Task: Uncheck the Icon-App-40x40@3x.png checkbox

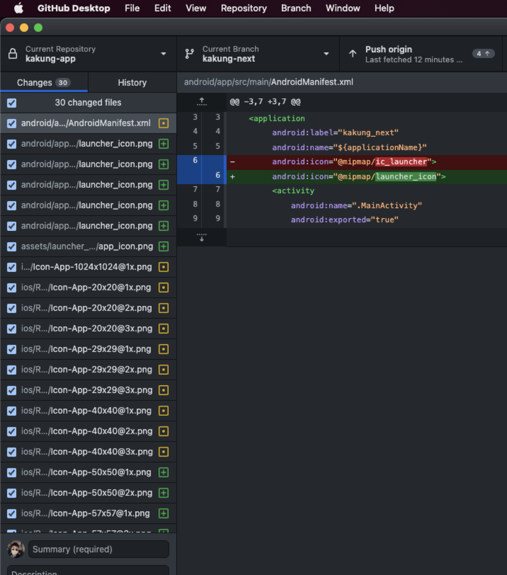Action: click(x=12, y=452)
